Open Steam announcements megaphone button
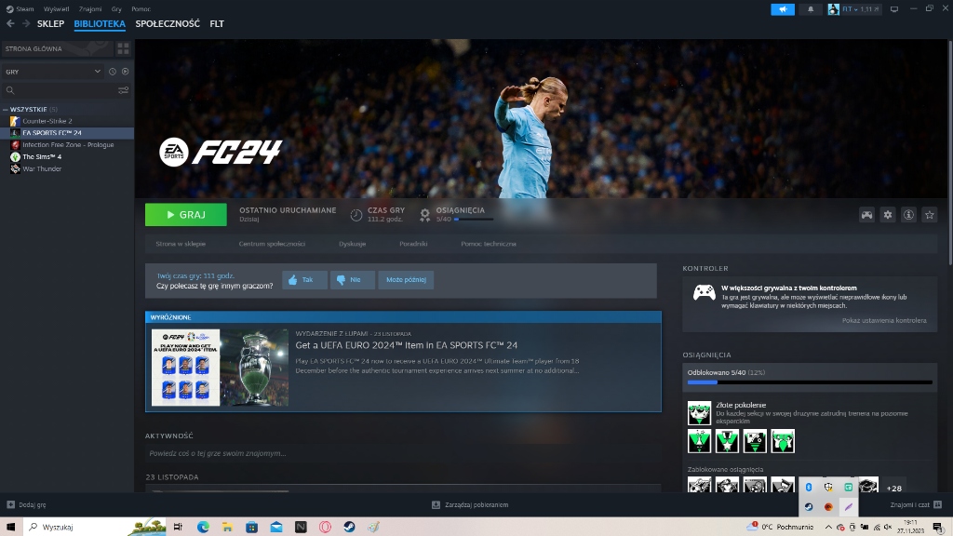The height and width of the screenshot is (536, 953). point(783,9)
